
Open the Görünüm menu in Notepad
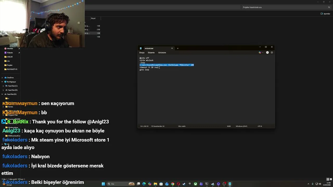[x=162, y=52]
